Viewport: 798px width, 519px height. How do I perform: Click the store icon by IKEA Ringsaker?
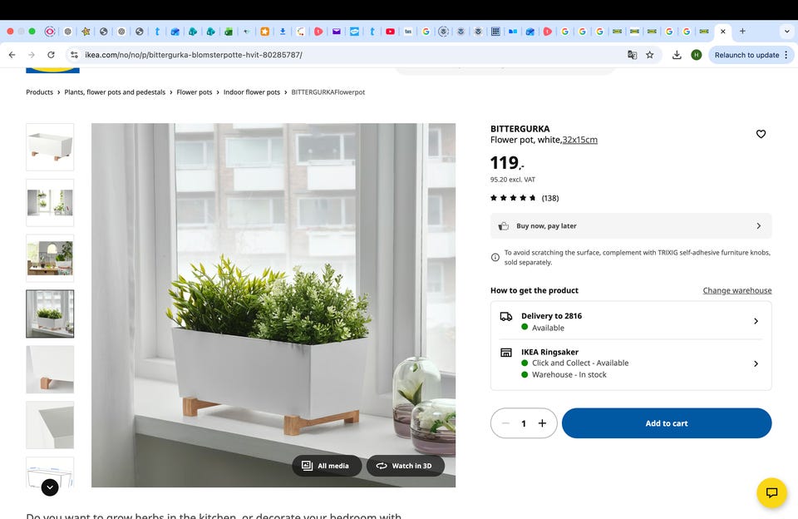506,353
